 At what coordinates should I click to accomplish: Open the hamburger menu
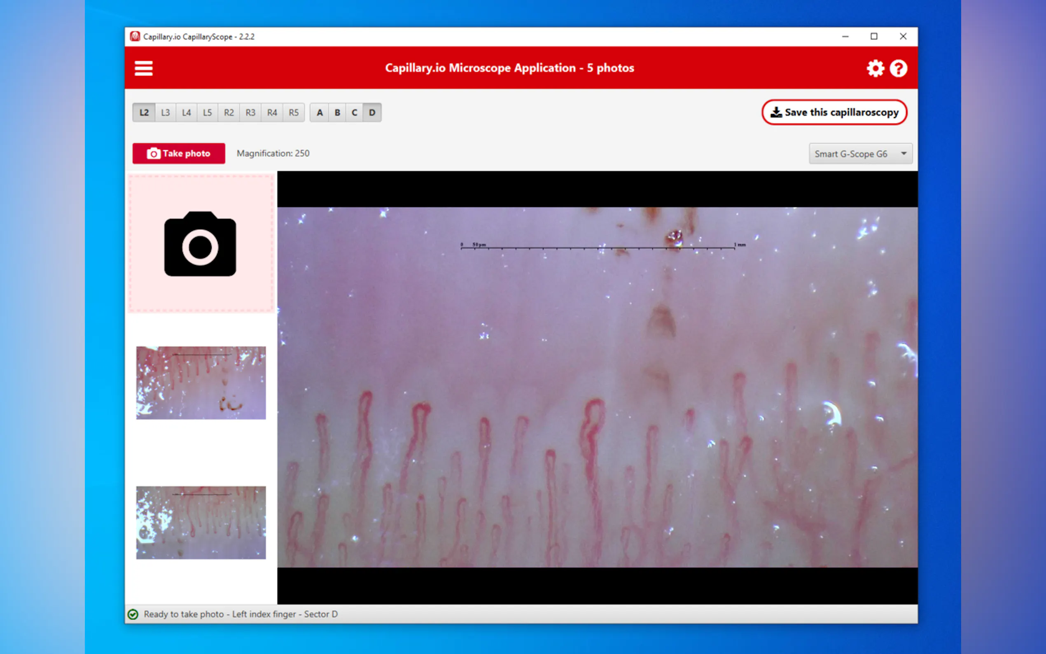click(x=144, y=68)
